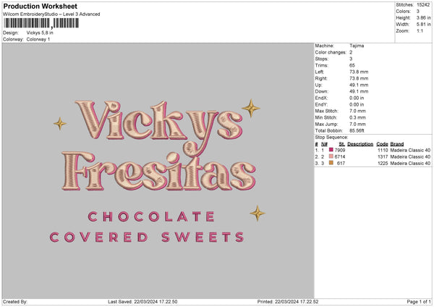Click the Machine value 'Tajima'

(x=357, y=46)
